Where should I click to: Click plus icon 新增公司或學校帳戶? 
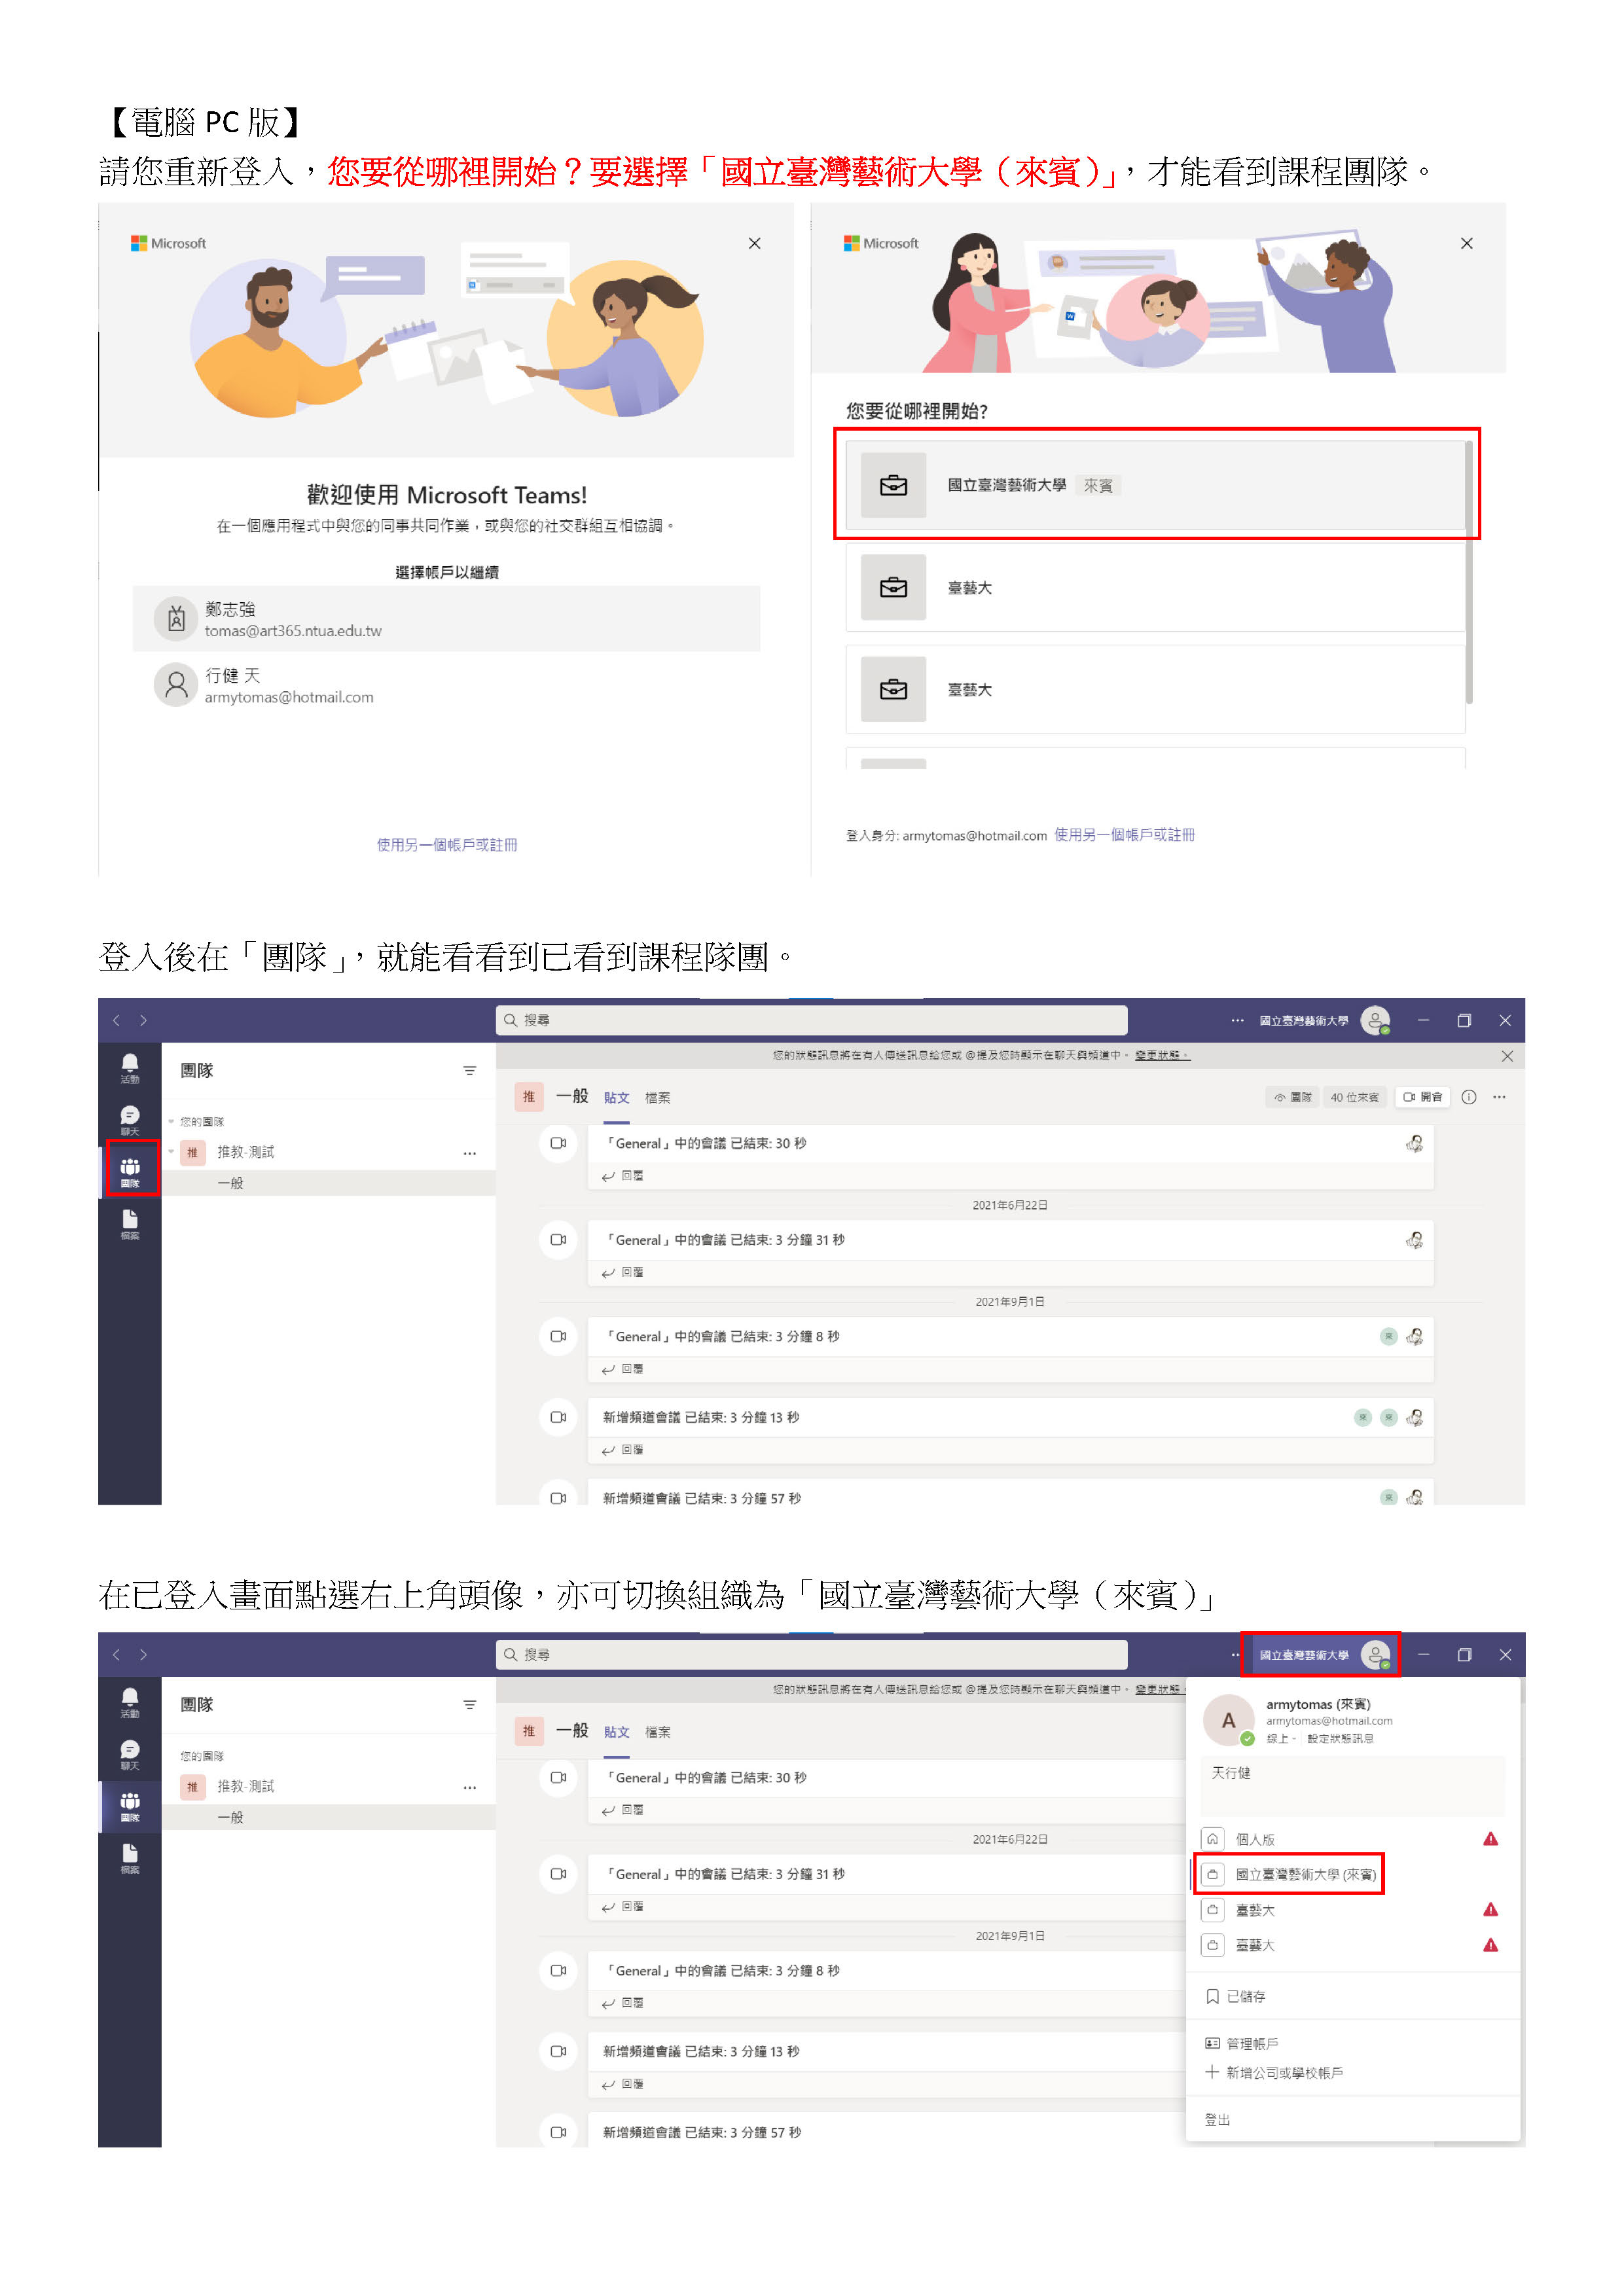(x=1212, y=2072)
